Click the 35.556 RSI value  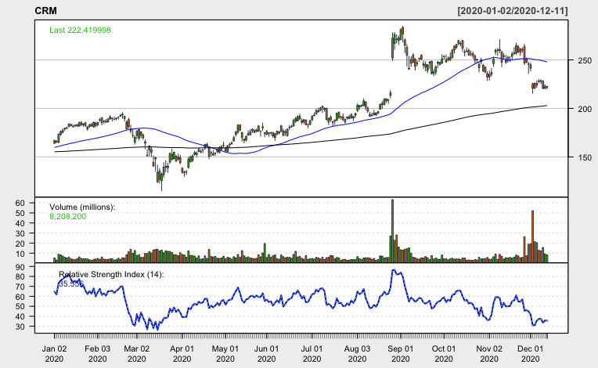click(71, 283)
